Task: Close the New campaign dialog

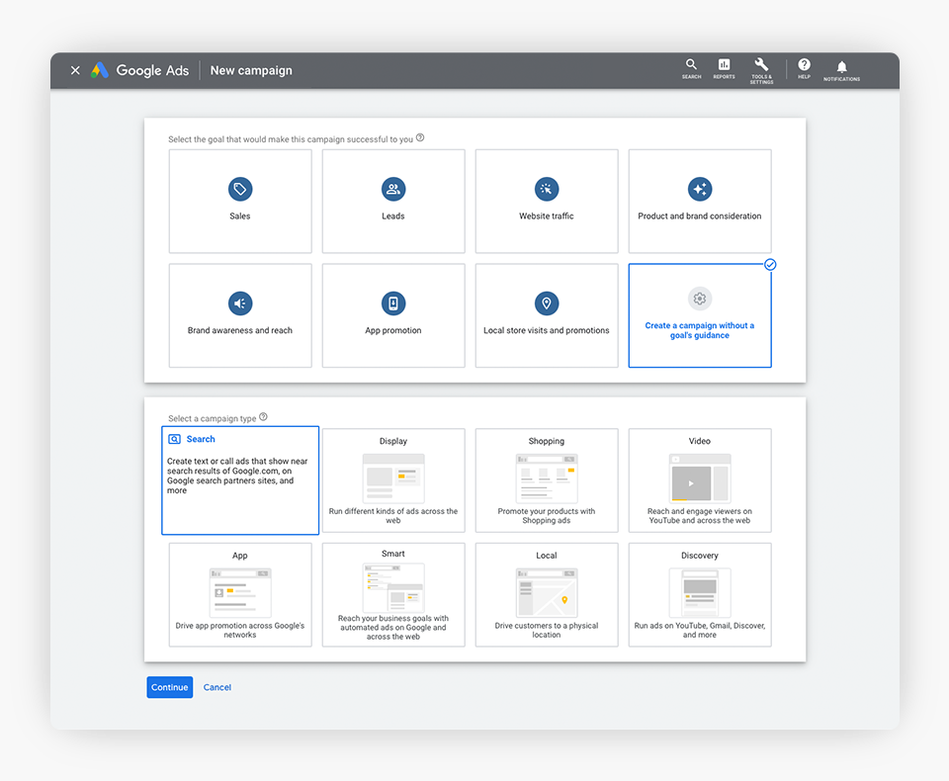Action: (x=75, y=70)
